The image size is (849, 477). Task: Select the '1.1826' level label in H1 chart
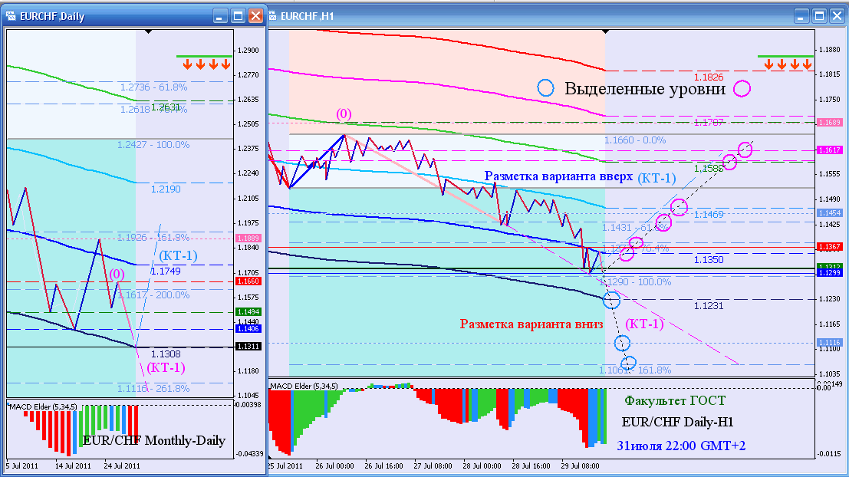(709, 77)
